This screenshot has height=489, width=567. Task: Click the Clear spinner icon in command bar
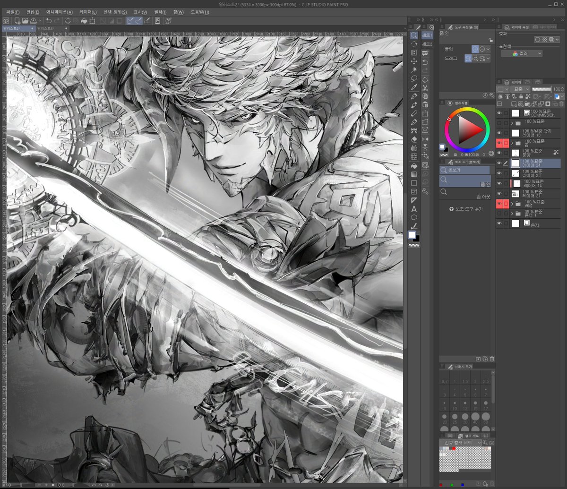(x=68, y=21)
